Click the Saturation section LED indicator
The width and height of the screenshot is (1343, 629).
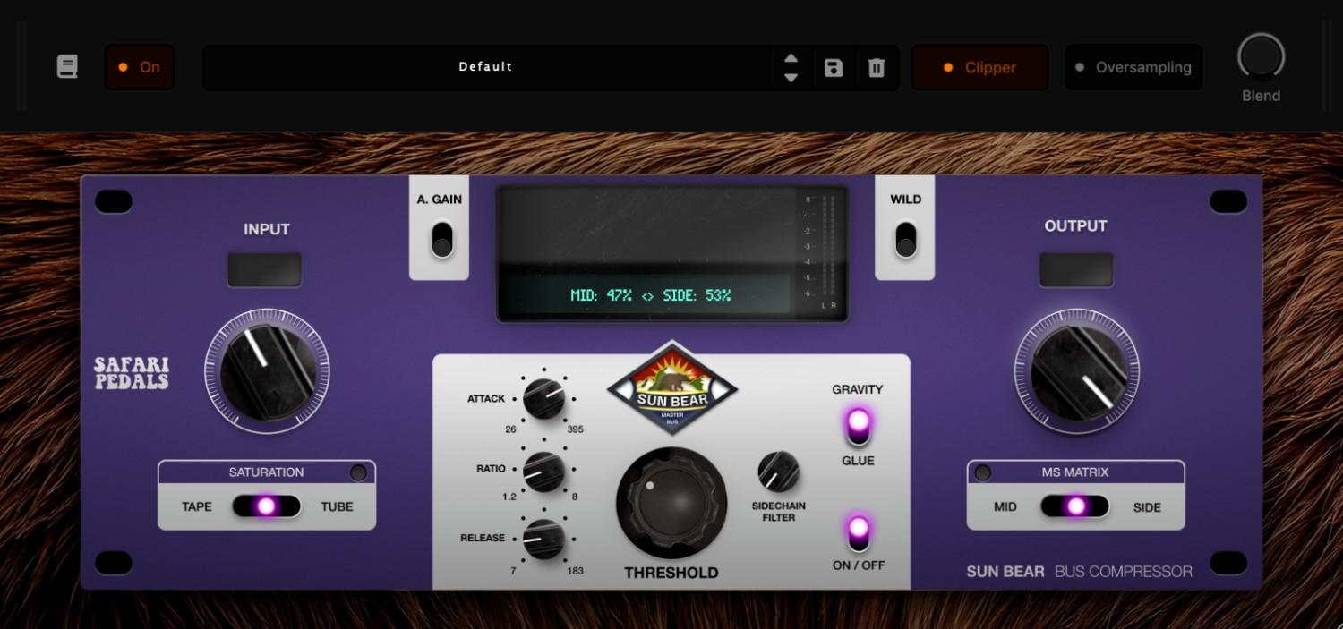[358, 472]
